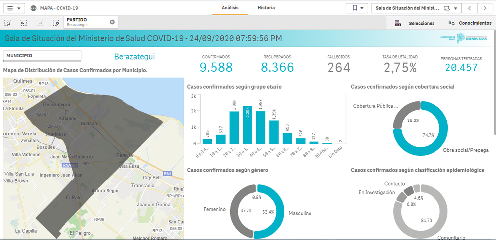Clear all selections icon

55,23
